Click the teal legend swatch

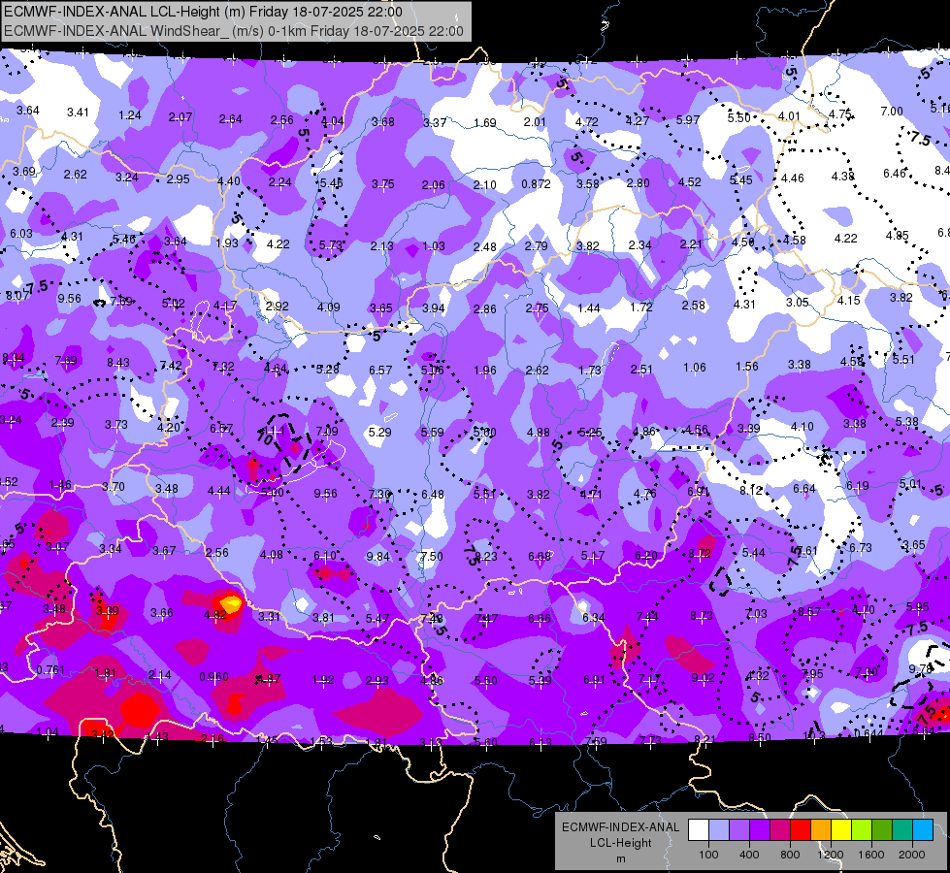[x=902, y=830]
